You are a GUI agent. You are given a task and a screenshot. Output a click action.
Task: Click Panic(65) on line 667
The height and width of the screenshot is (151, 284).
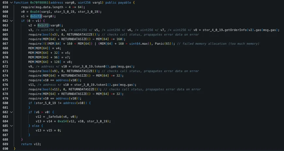163,44
